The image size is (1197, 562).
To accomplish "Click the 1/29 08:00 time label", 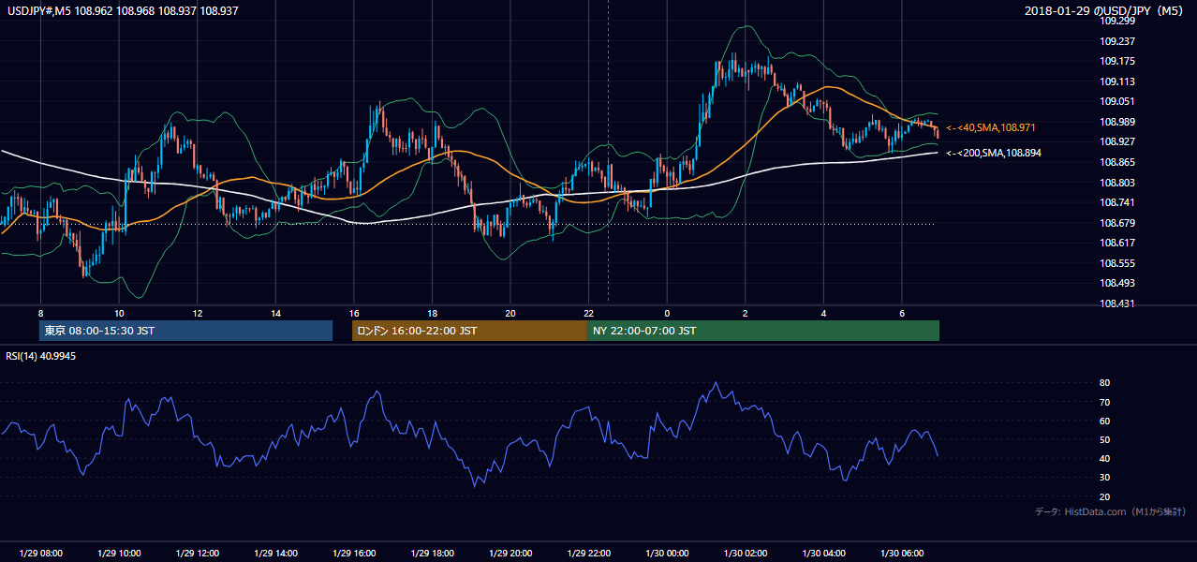I will click(40, 553).
